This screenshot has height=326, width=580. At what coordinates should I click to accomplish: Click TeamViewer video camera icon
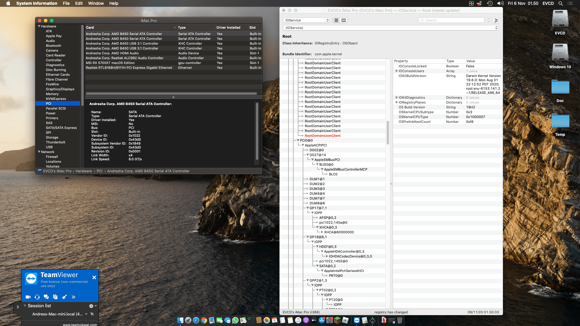pyautogui.click(x=28, y=297)
